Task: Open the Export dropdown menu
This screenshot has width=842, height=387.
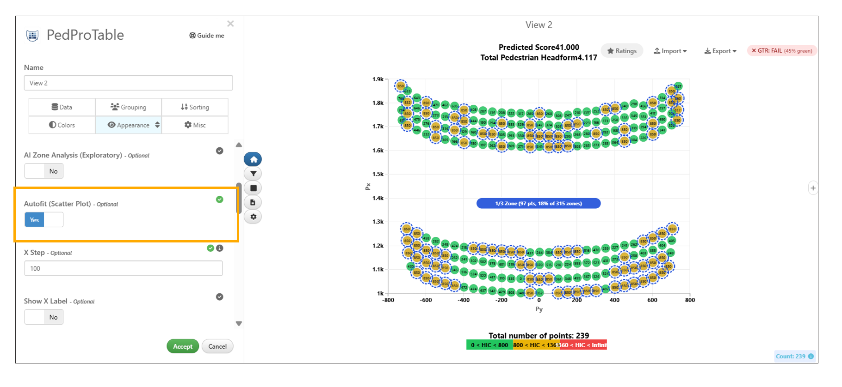Action: click(x=720, y=51)
